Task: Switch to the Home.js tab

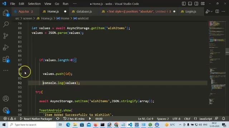Action: (54, 11)
